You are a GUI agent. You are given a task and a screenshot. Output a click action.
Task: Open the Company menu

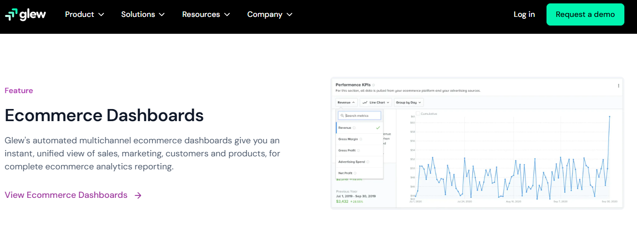(270, 14)
